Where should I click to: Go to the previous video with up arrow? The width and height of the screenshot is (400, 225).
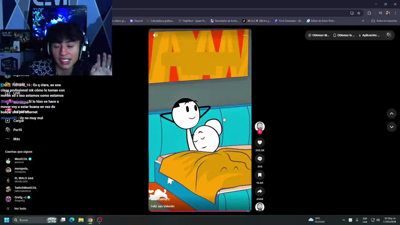click(392, 114)
